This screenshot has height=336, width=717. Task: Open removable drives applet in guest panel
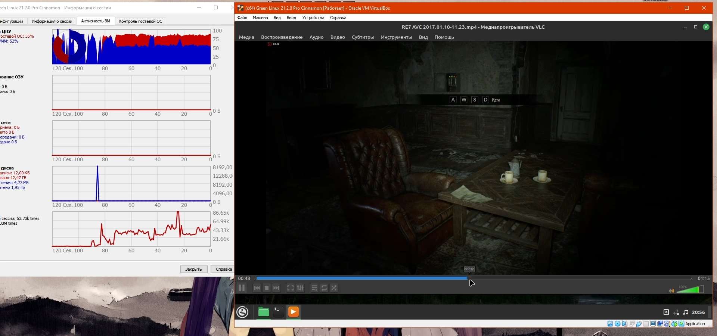pos(666,312)
